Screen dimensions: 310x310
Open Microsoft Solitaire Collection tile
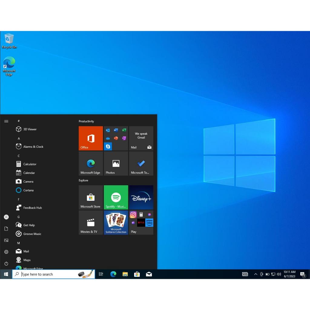pyautogui.click(x=116, y=223)
